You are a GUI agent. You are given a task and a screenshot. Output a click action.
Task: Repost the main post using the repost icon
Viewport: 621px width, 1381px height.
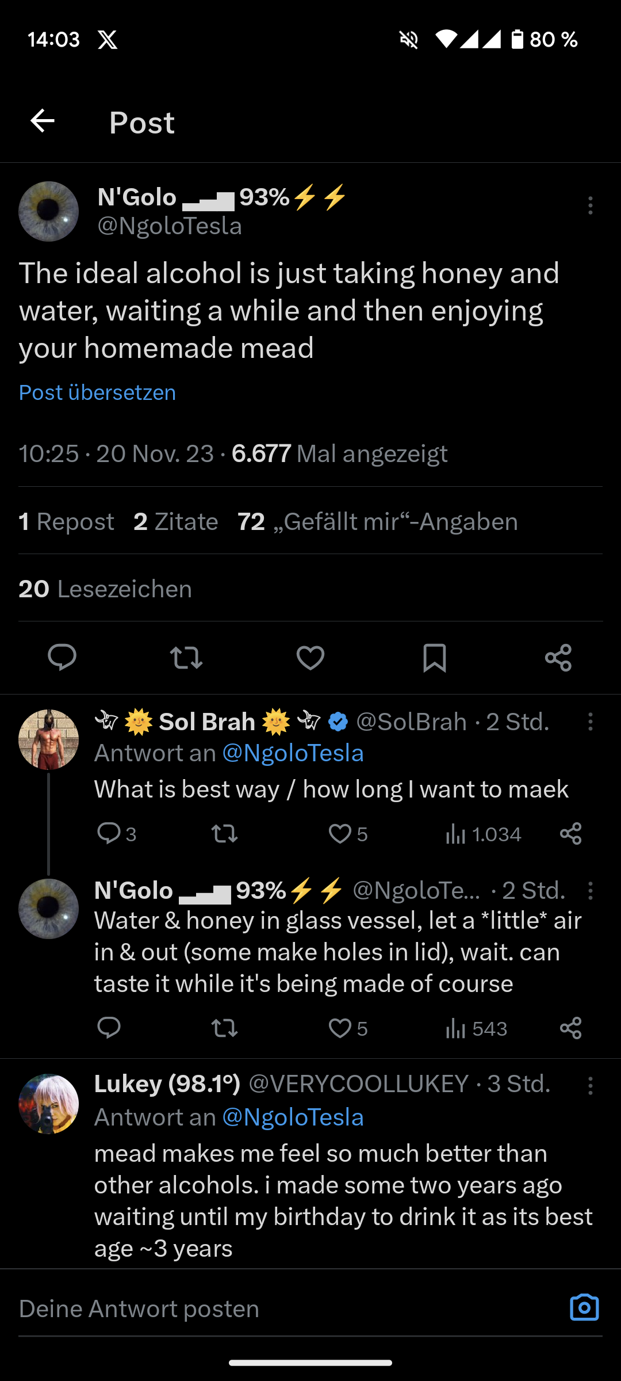click(x=186, y=657)
